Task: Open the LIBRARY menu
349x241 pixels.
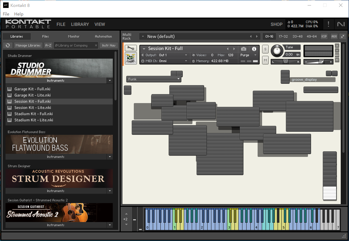Action: (80, 24)
